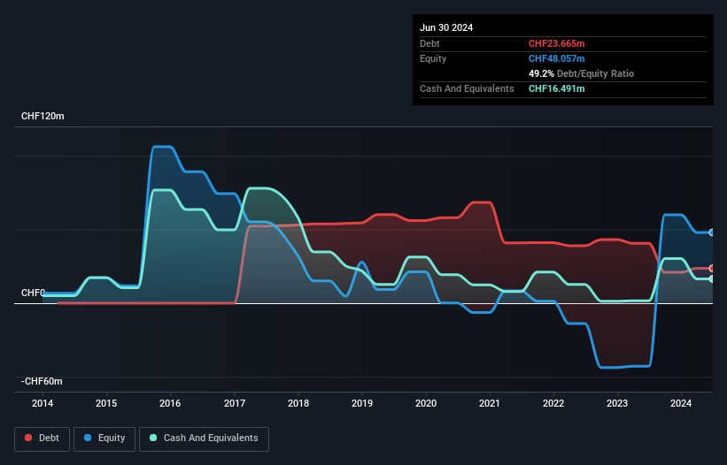Select the 2014 x-axis label
The image size is (727, 465).
coord(43,403)
